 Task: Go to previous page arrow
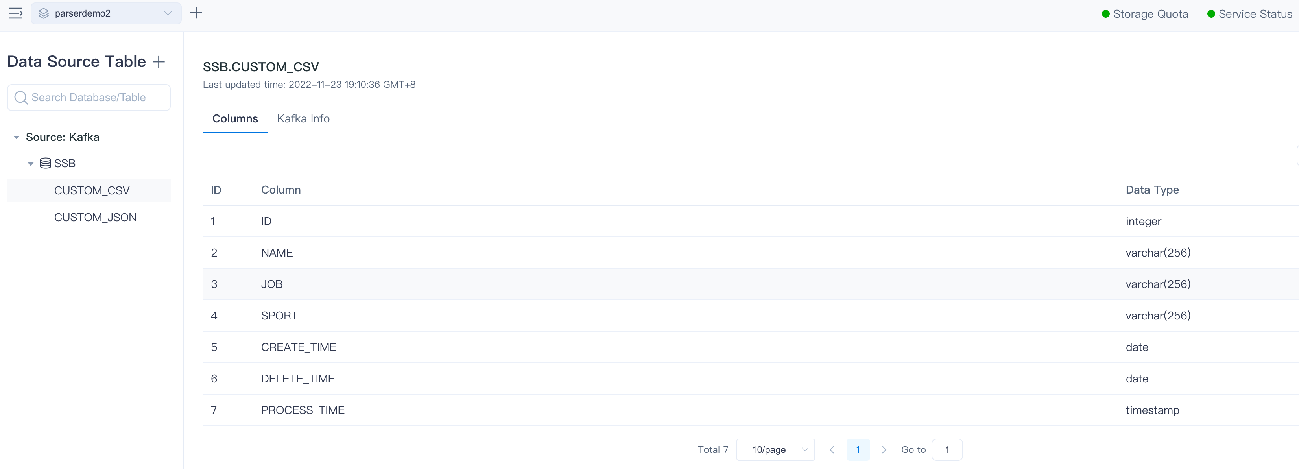click(832, 449)
